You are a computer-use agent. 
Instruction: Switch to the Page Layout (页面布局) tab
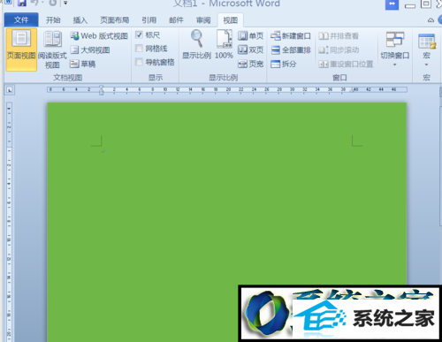tap(115, 19)
